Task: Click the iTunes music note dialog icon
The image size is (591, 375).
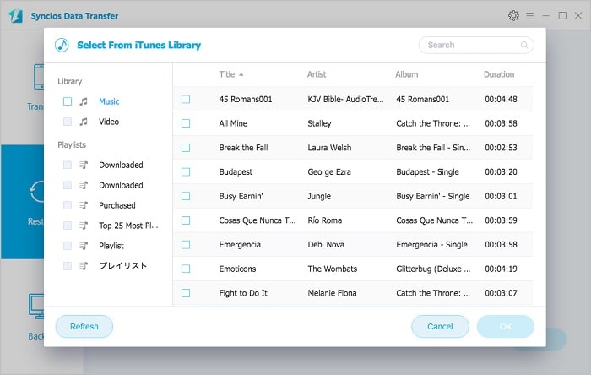Action: [x=62, y=45]
